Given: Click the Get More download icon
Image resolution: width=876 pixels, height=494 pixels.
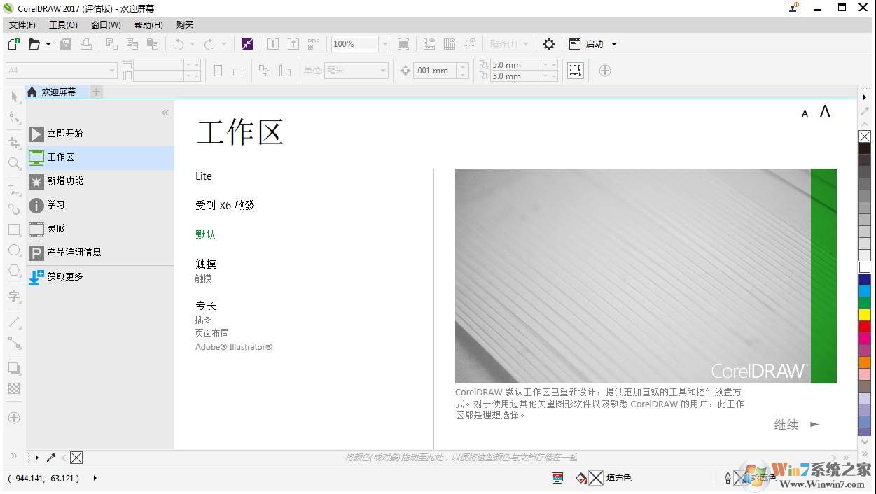Looking at the screenshot, I should tap(36, 277).
